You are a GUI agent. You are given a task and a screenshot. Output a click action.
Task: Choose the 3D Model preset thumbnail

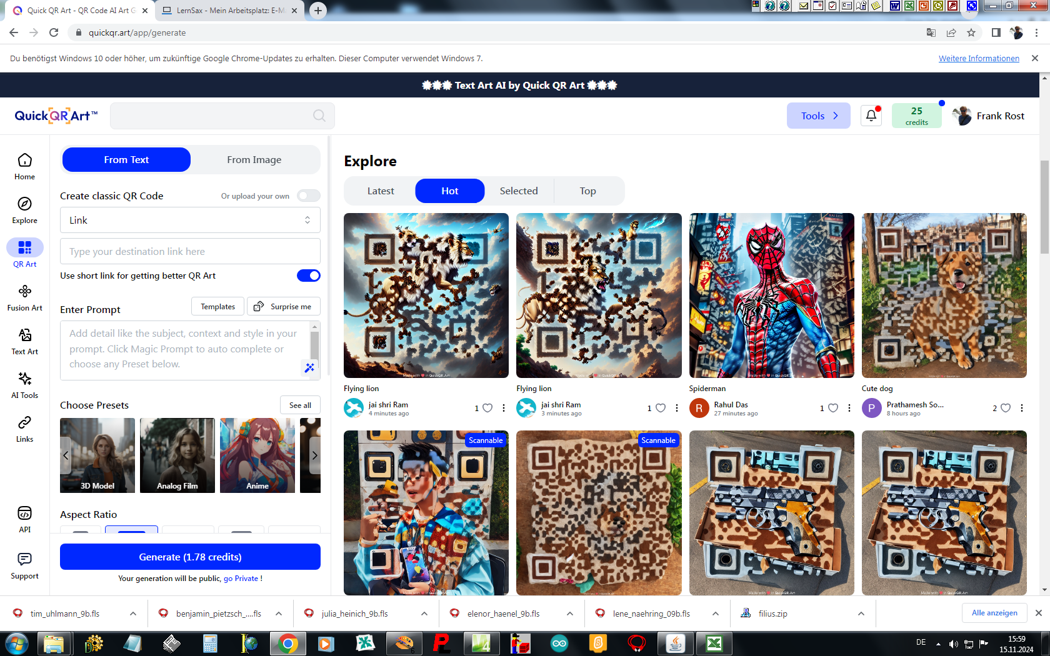coord(97,455)
